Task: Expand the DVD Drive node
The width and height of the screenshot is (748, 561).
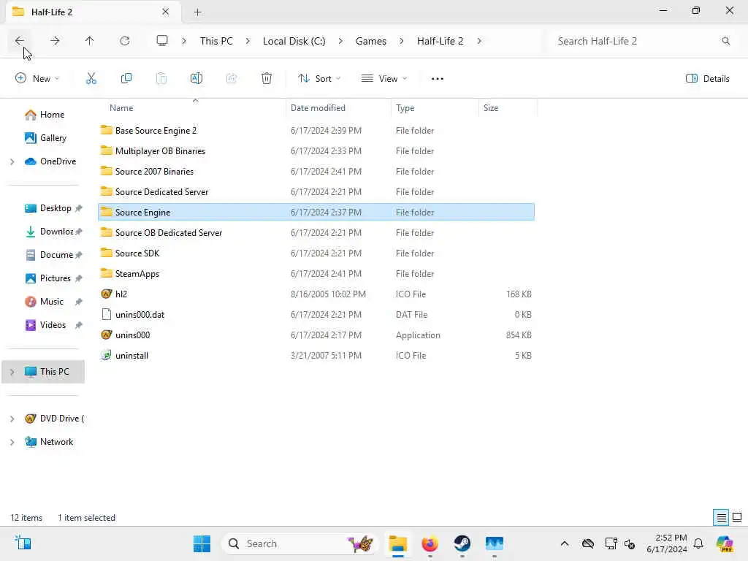Action: (12, 419)
